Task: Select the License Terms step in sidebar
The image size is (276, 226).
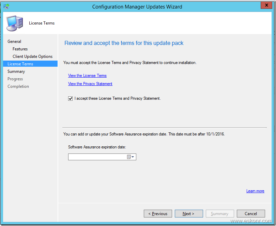Action: (x=30, y=64)
